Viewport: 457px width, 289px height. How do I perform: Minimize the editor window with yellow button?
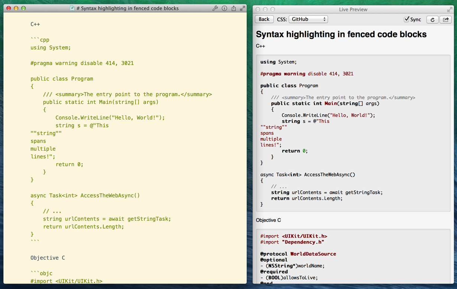pos(16,8)
